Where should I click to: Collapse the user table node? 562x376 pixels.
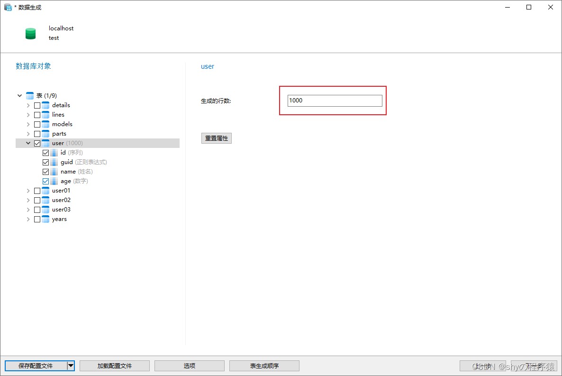pos(28,143)
